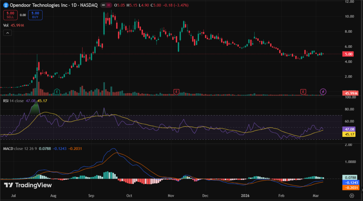Toggle the market status pill beside NASDAQ
The width and height of the screenshot is (363, 201).
[x=105, y=6]
